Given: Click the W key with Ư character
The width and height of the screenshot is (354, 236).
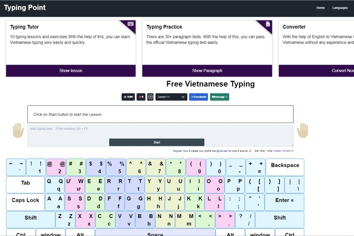Looking at the screenshot, I should click(75, 185).
